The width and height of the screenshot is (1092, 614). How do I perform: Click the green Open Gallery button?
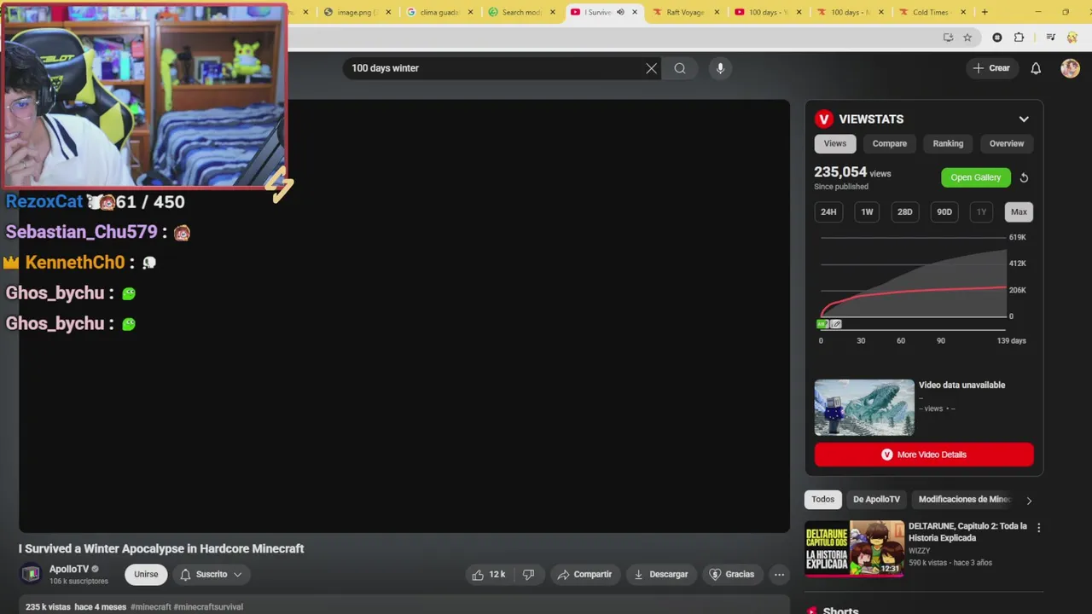click(x=976, y=177)
